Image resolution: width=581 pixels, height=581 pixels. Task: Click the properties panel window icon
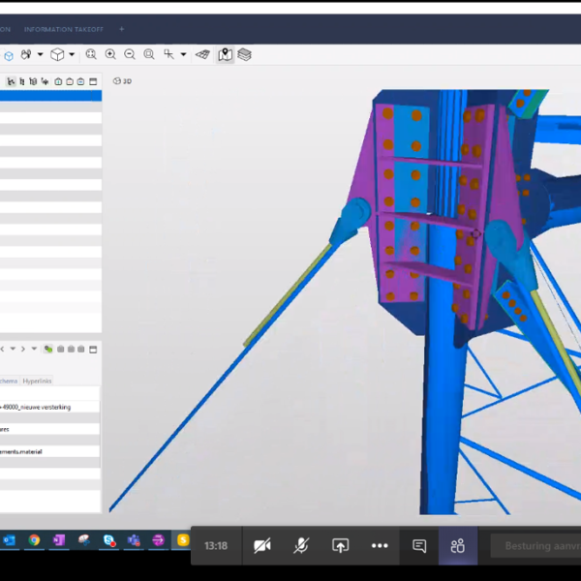coord(93,349)
